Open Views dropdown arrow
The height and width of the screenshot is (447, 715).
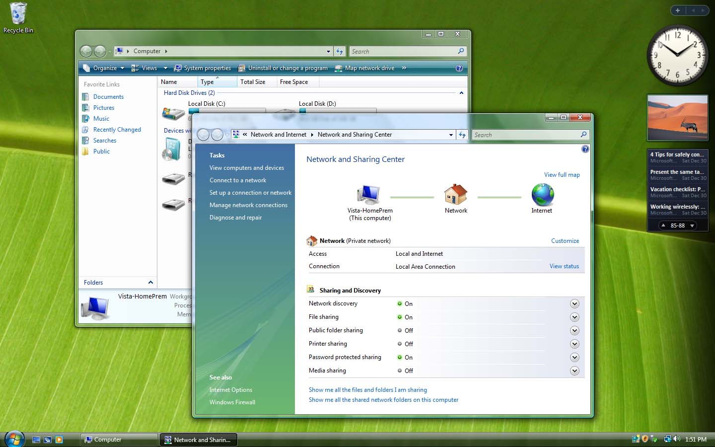[165, 68]
